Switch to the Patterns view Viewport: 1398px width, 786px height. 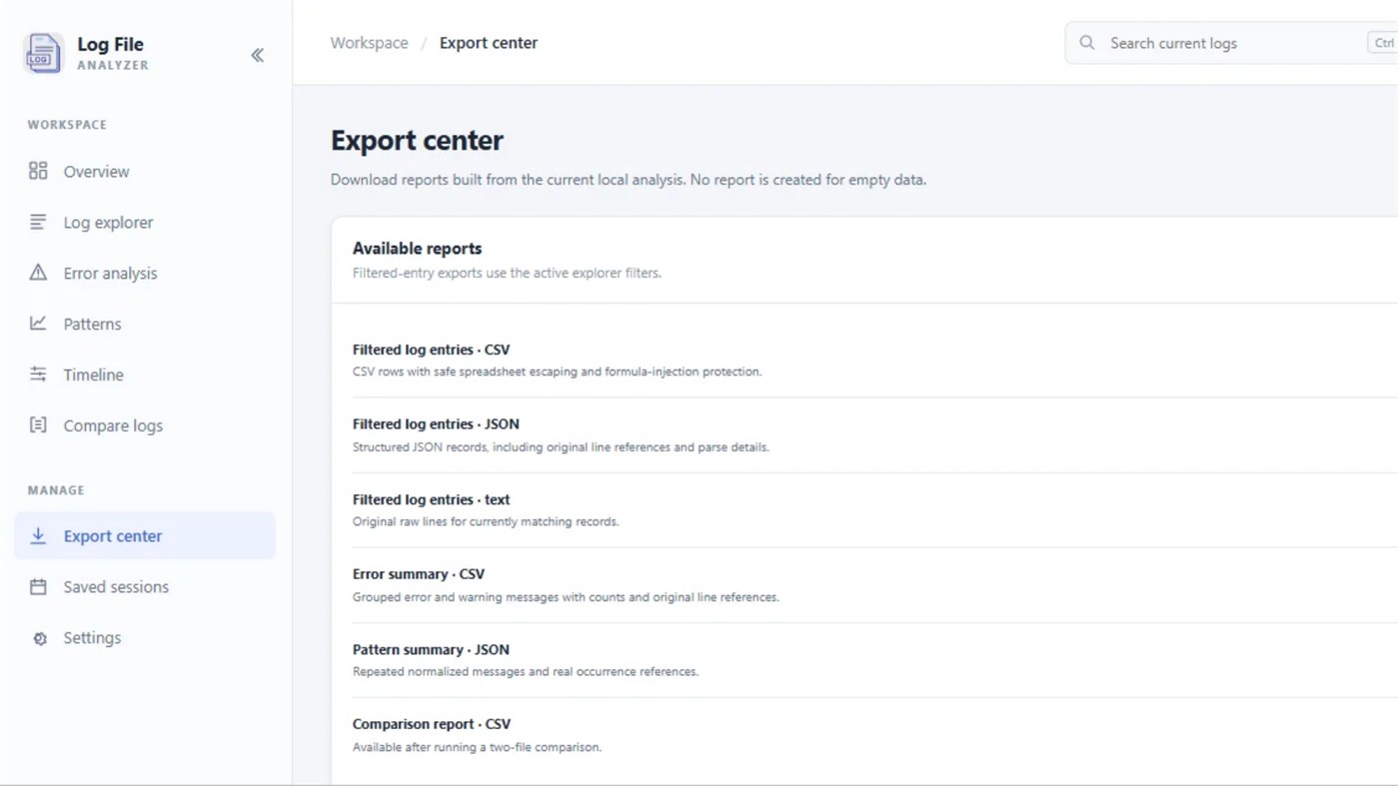[x=145, y=325]
